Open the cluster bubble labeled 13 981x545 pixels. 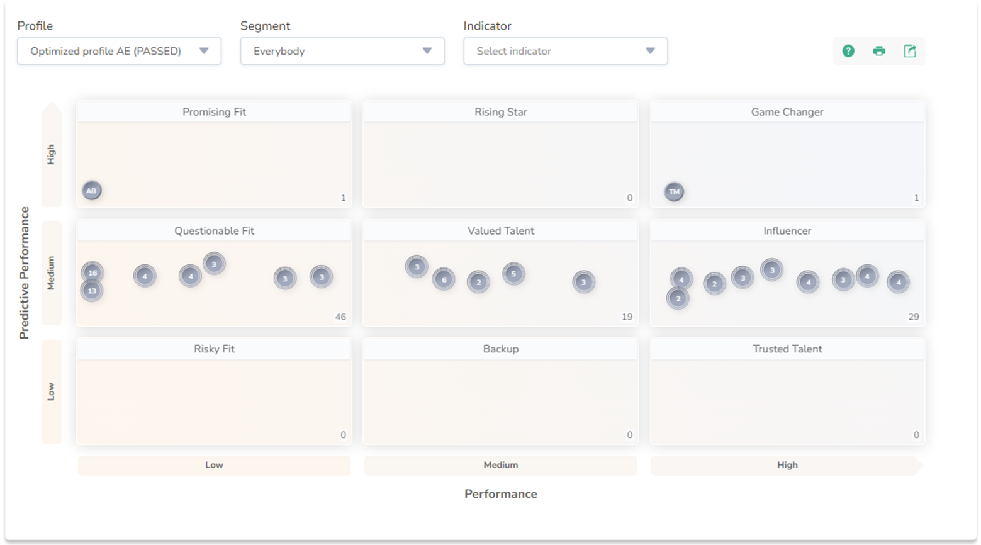click(92, 291)
